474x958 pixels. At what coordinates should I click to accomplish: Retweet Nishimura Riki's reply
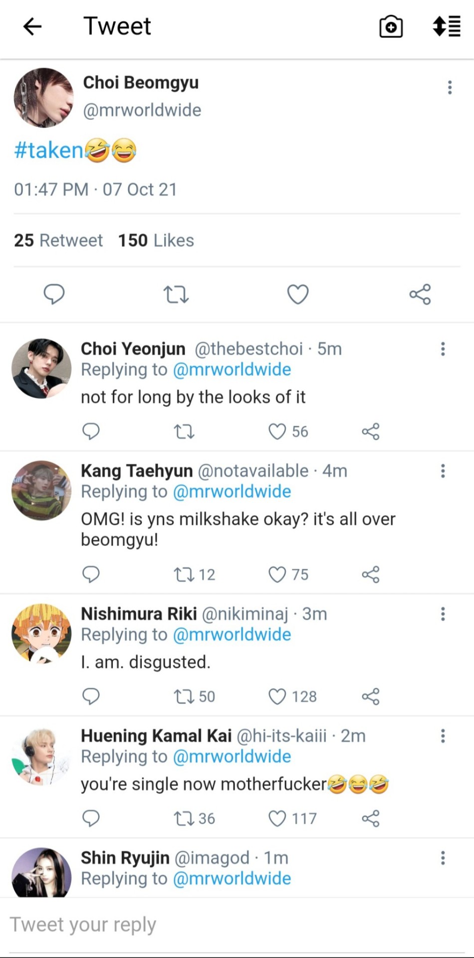184,696
